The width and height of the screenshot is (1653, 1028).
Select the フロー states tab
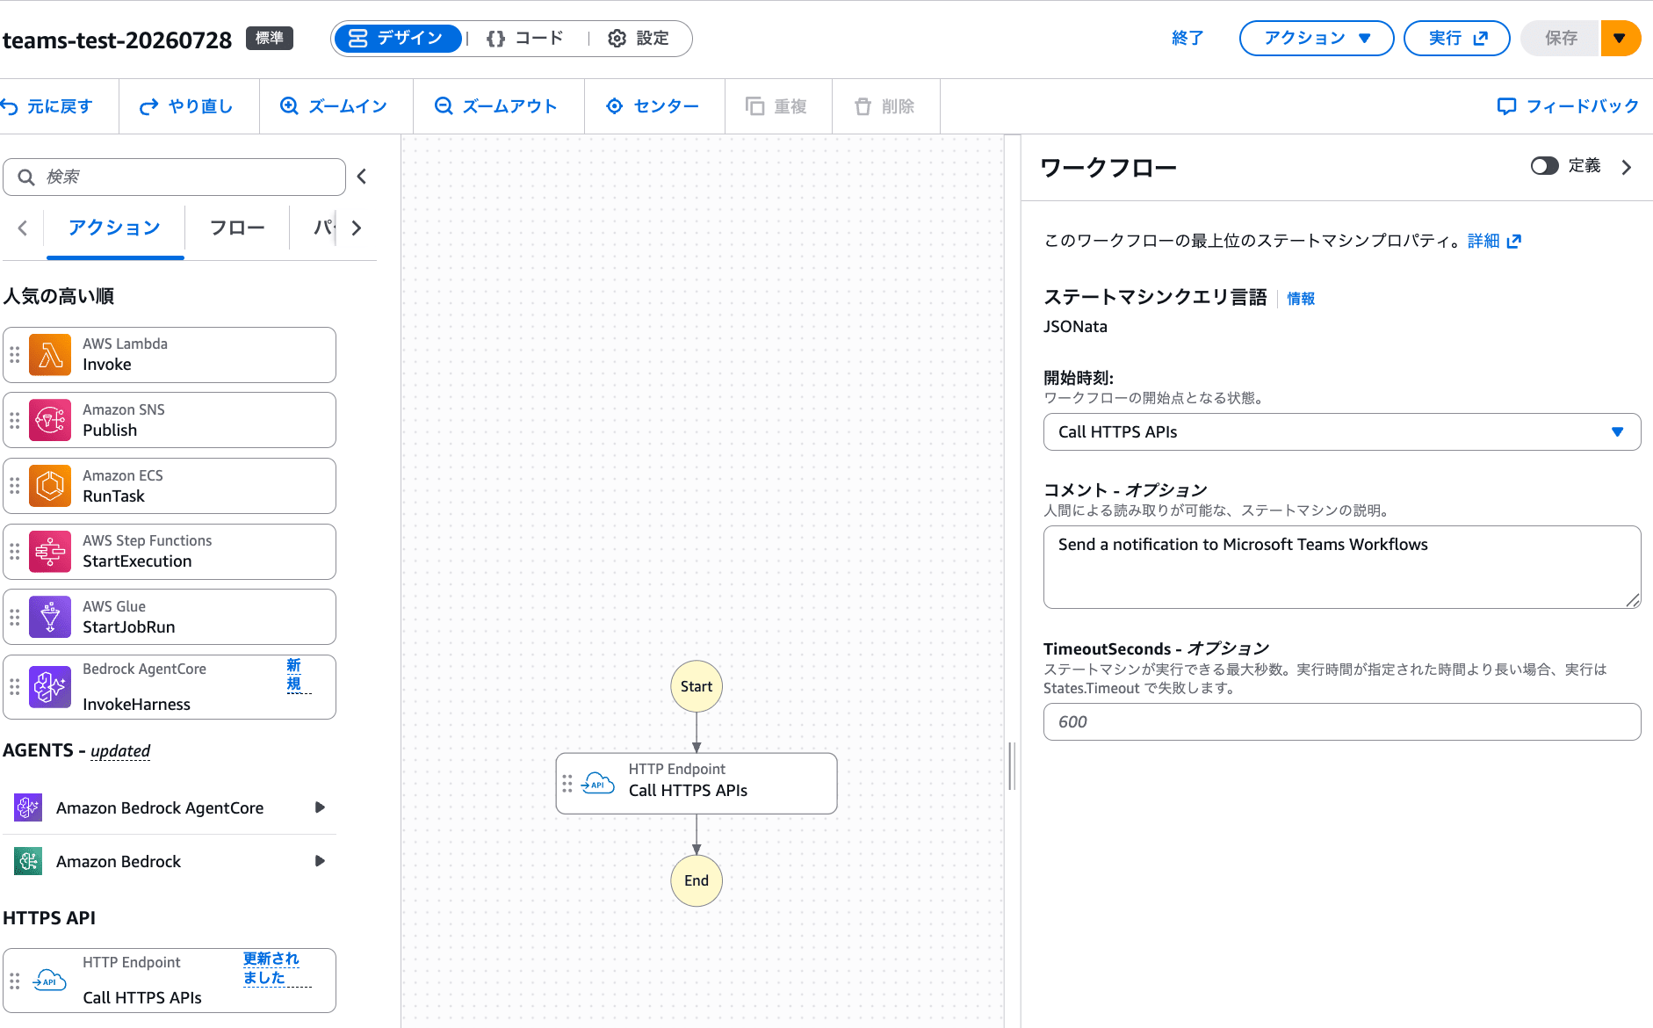(237, 228)
